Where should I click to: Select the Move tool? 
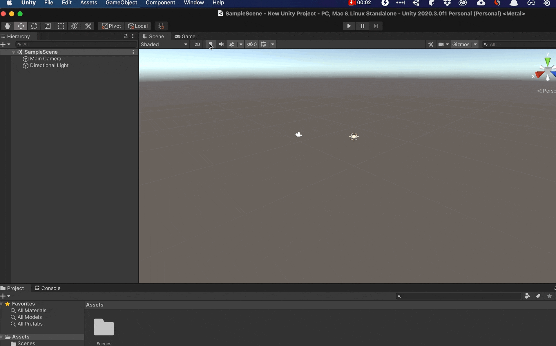[x=21, y=26]
